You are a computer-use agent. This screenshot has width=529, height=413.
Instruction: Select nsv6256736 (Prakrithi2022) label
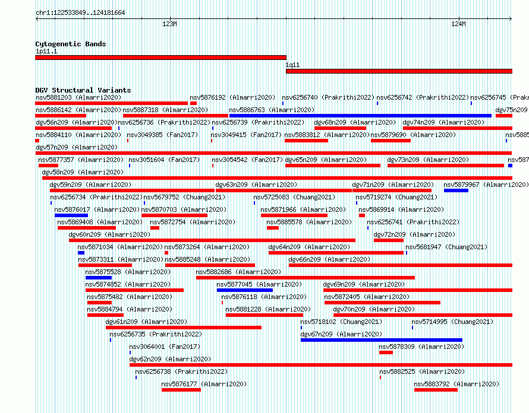pyautogui.click(x=164, y=122)
